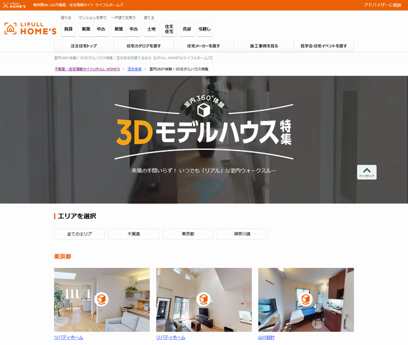The image size is (408, 345).
Task: Open the 土地 land category
Action: tap(151, 29)
